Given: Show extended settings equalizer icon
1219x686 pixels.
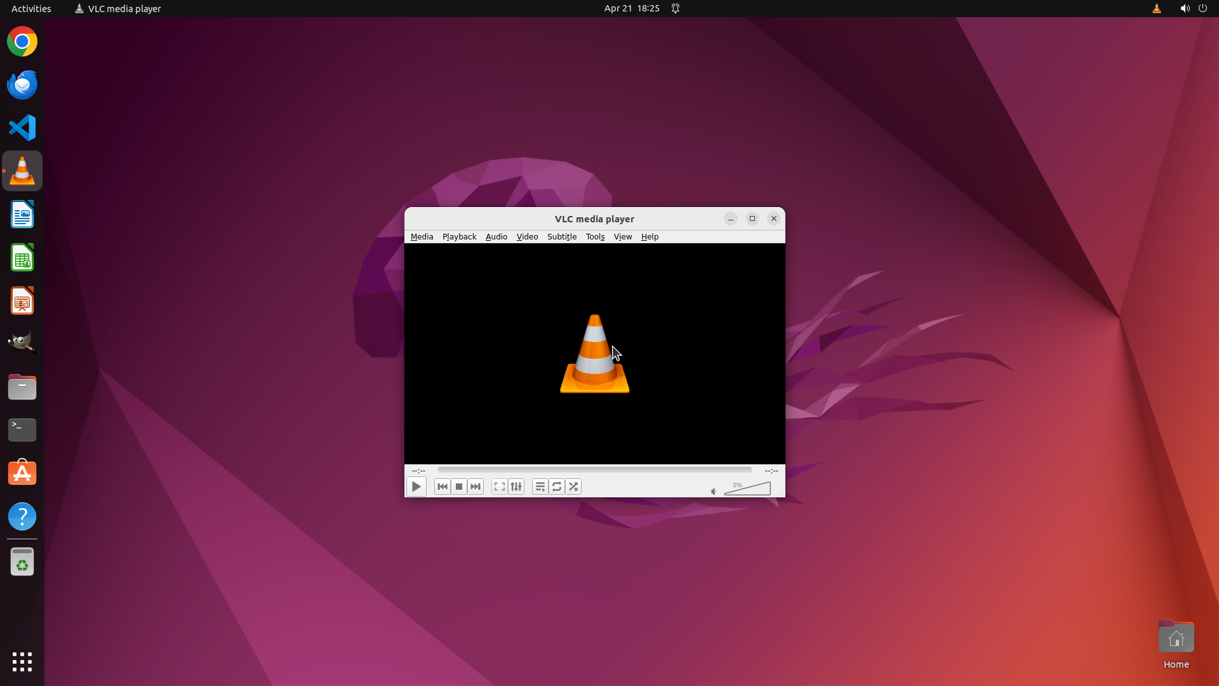Looking at the screenshot, I should coord(516,487).
